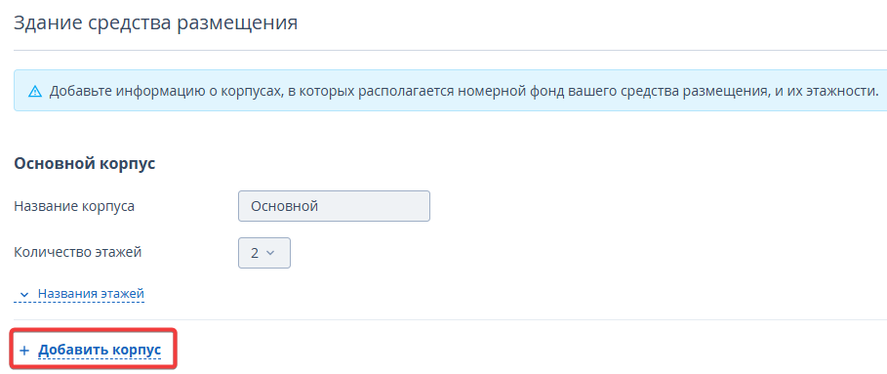Click the word Основной inside the text box
Viewport: 887px width, 374px height.
[285, 206]
